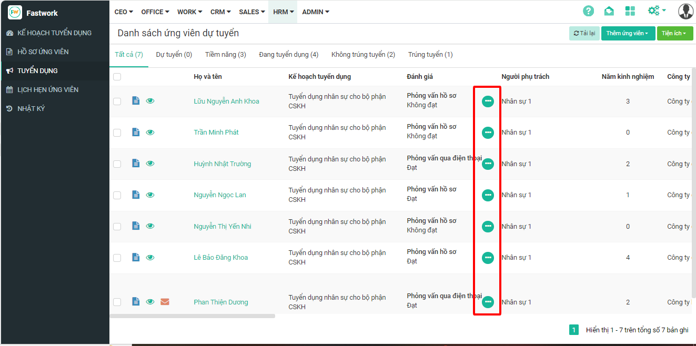Open ellipsis actions for Trần Minh Phát
This screenshot has width=696, height=346.
pyautogui.click(x=488, y=133)
